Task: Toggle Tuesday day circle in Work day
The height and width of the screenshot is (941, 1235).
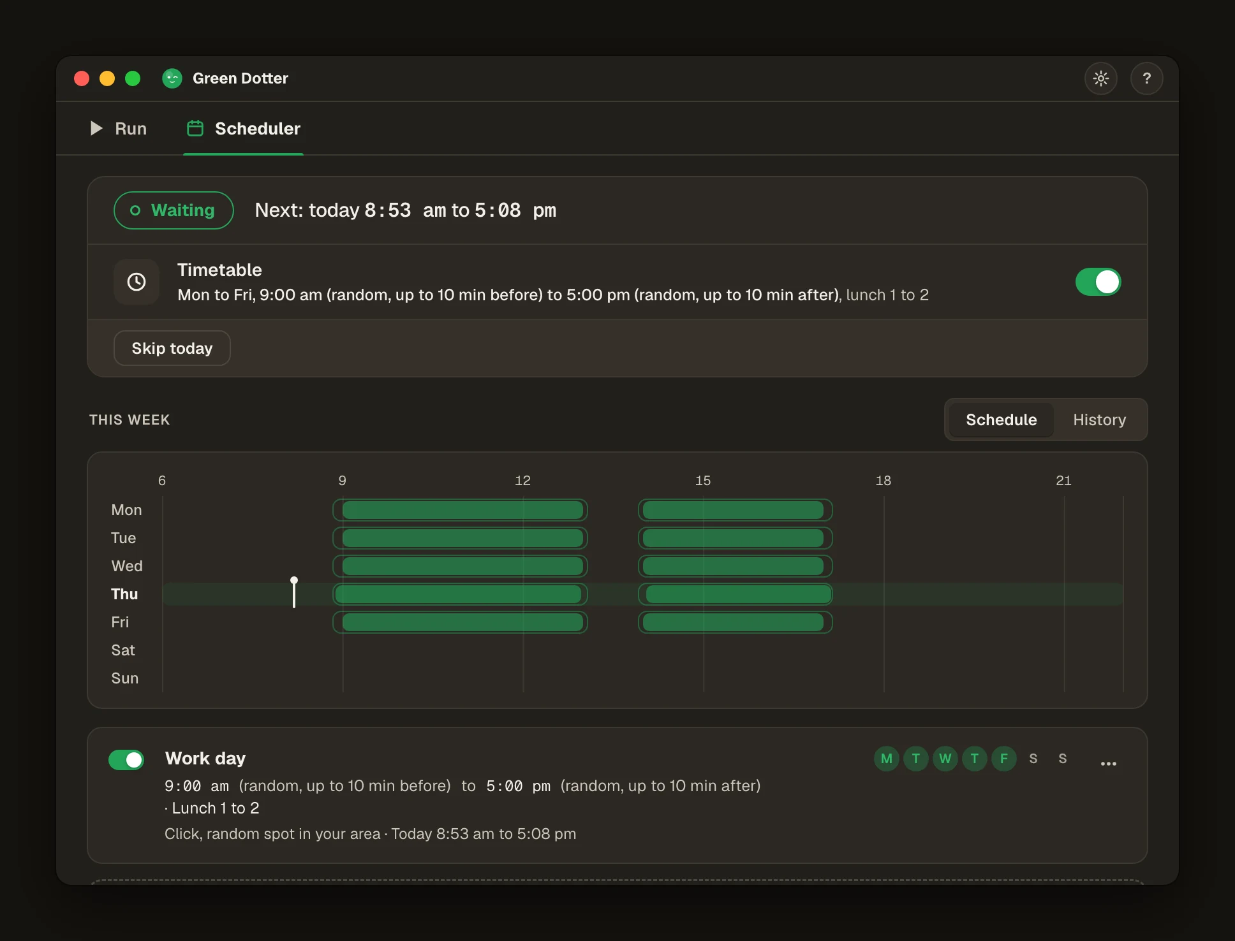Action: click(x=916, y=759)
